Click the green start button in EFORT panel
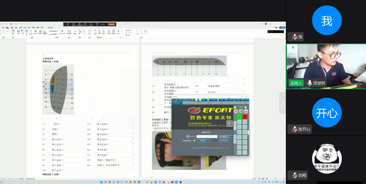Viewport: 366px width, 184px height. (x=239, y=117)
